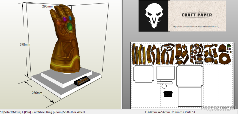Open the Craft Paper Facebook URL
238x114 pixels.
click(x=196, y=27)
